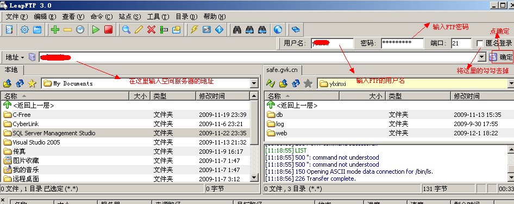Click the pencil edit icon
514x204 pixels.
[x=139, y=30]
